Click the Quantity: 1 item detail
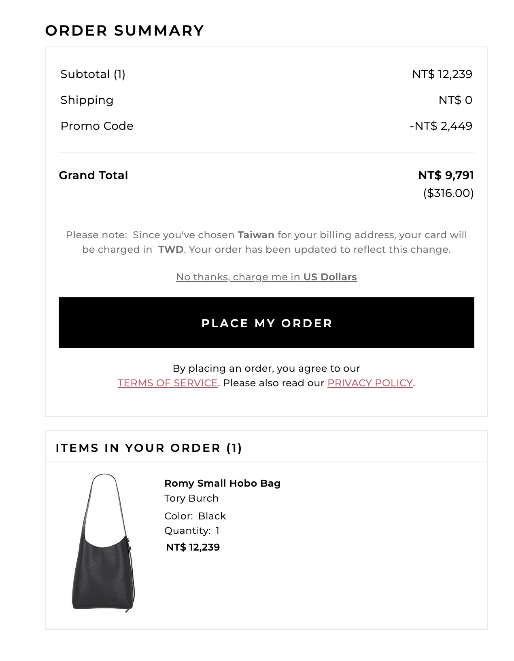 pyautogui.click(x=192, y=531)
